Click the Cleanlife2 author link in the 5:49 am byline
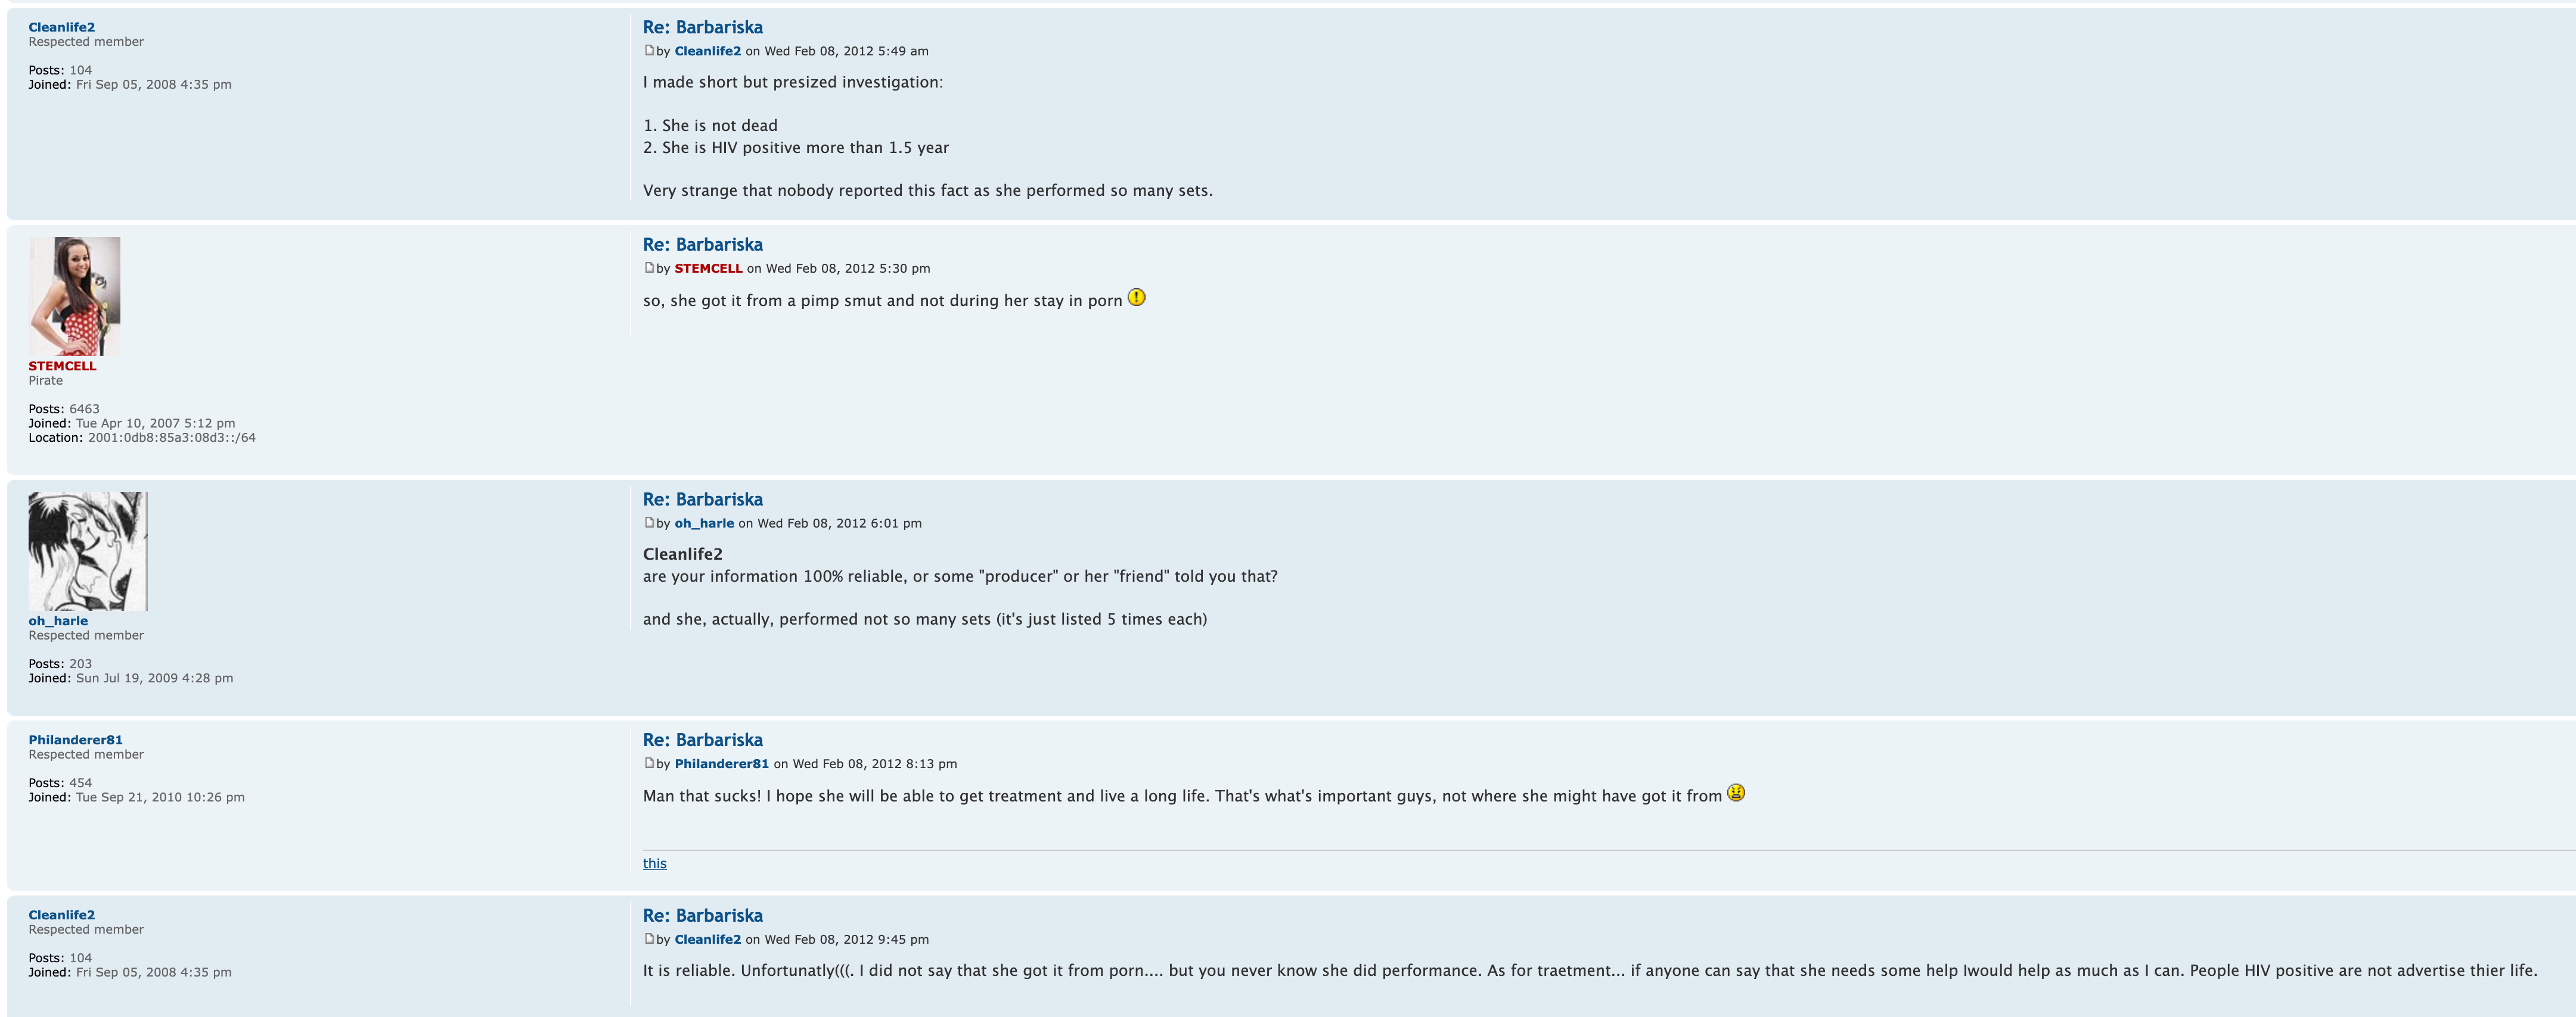Image resolution: width=2576 pixels, height=1017 pixels. (708, 51)
